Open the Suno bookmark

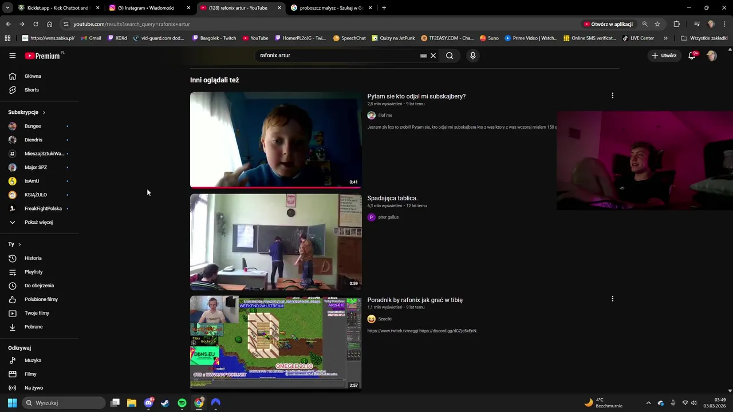click(x=489, y=38)
